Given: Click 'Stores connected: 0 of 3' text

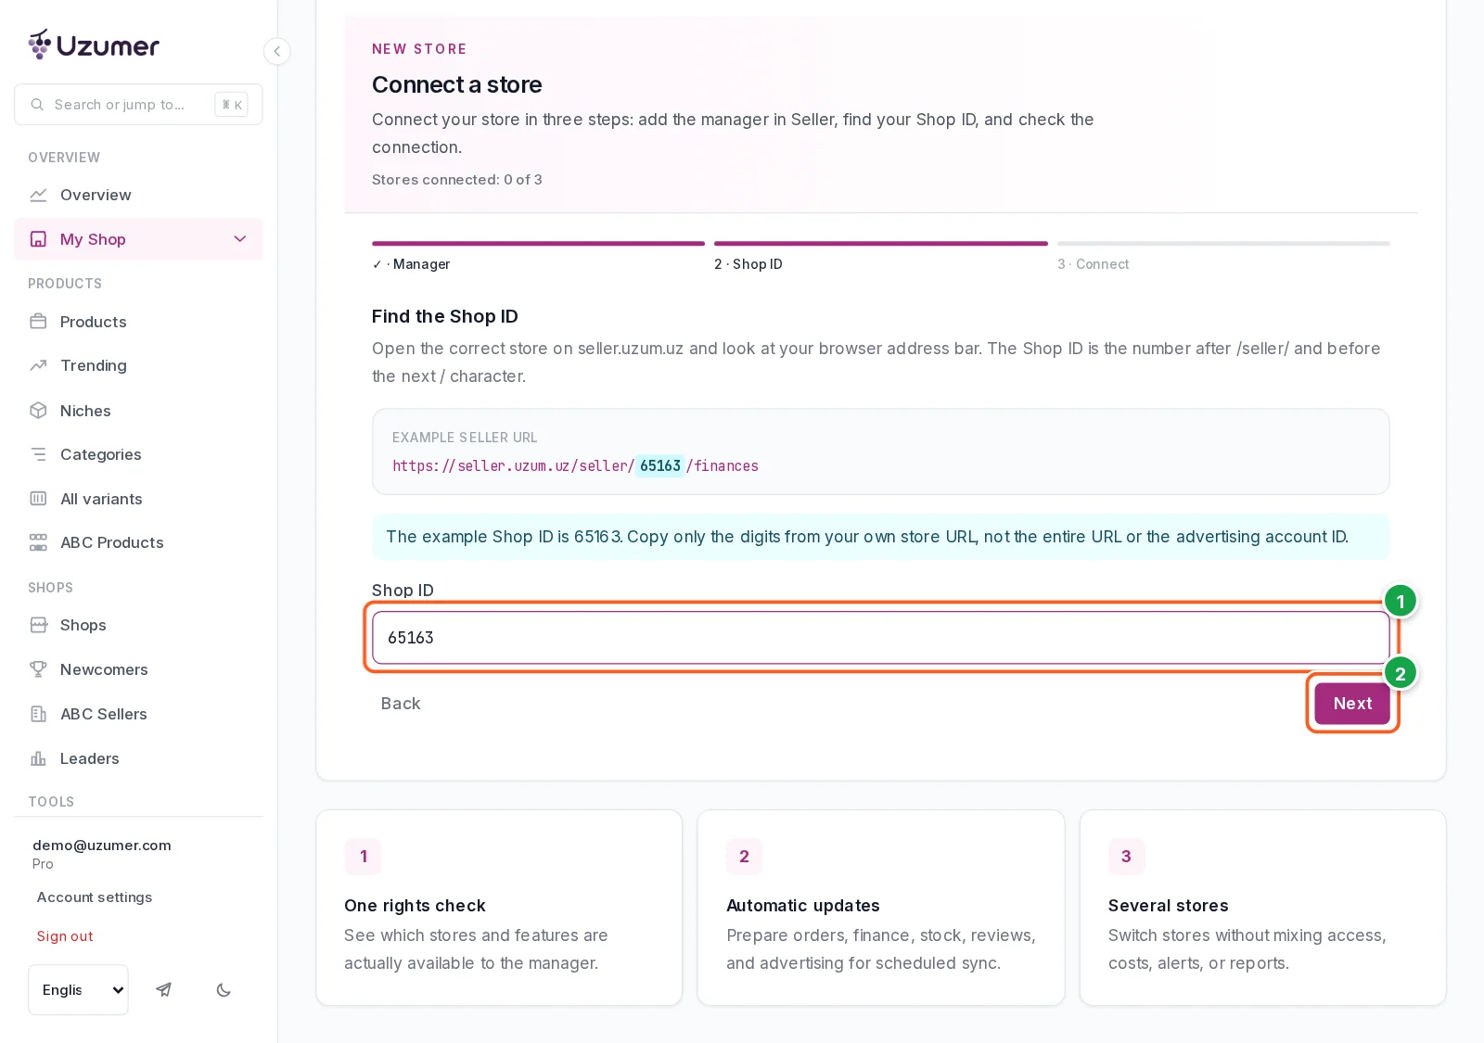Looking at the screenshot, I should [457, 180].
